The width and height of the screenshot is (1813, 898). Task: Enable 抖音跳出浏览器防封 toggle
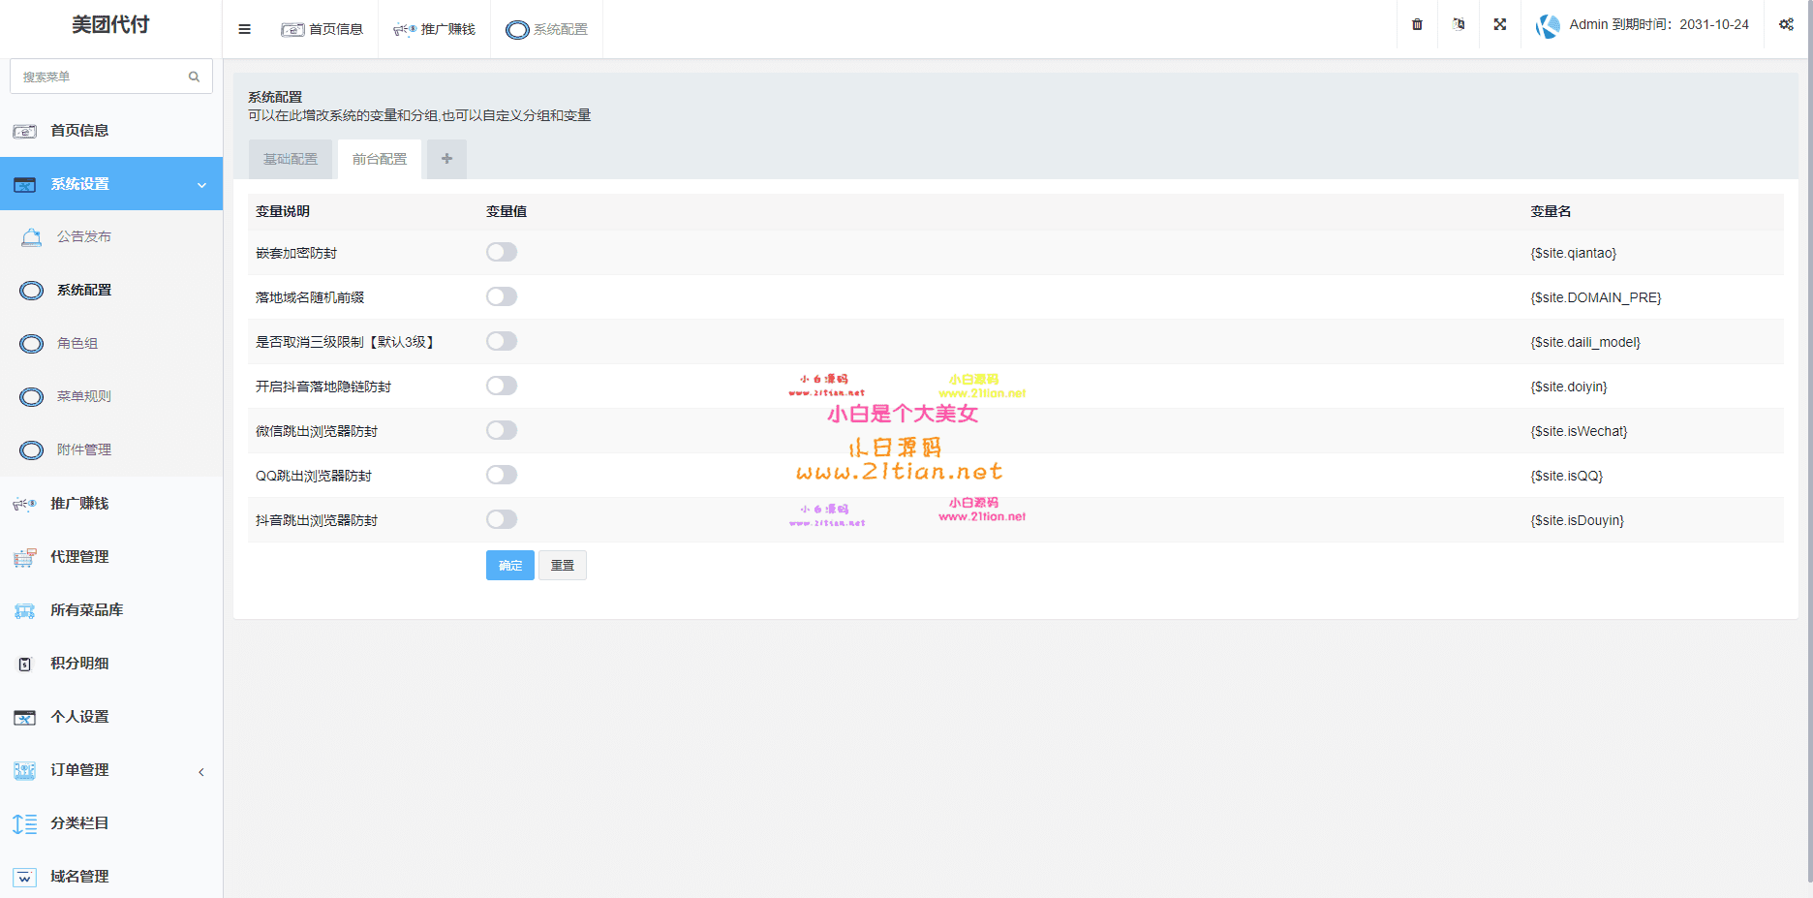click(x=502, y=519)
